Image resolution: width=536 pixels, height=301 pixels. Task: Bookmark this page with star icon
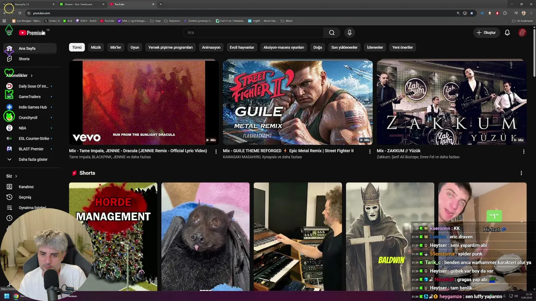tap(472, 13)
